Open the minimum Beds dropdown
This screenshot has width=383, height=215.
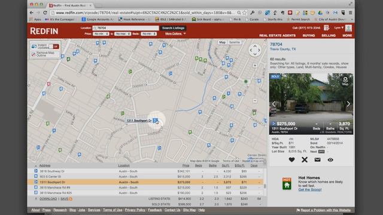coord(148,34)
